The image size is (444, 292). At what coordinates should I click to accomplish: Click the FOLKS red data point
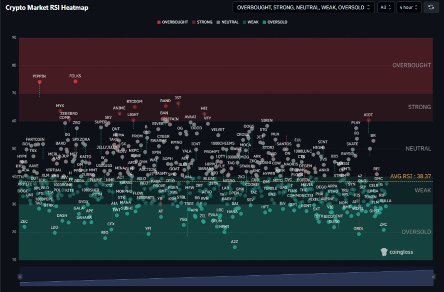(x=75, y=81)
